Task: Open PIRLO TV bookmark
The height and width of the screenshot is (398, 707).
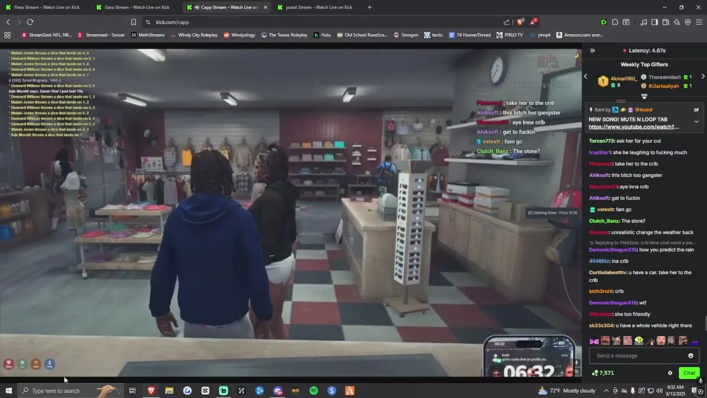Action: click(x=509, y=35)
